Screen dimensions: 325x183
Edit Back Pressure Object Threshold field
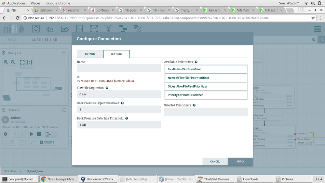point(119,109)
